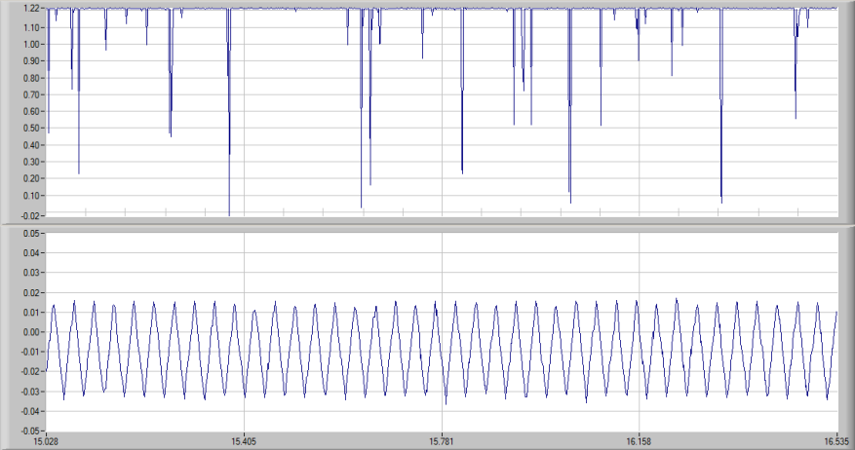Click the 0.60 y-axis label
Screen dimensions: 855x450
33,112
